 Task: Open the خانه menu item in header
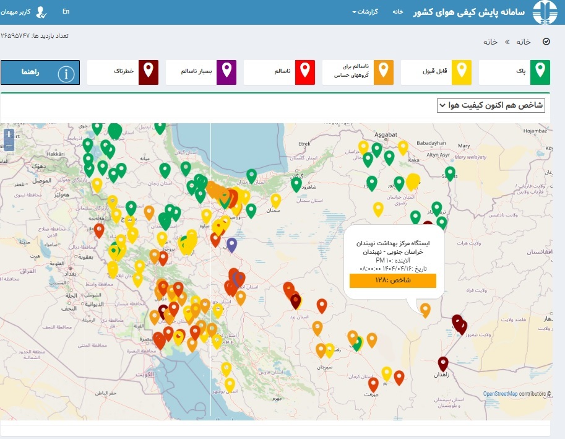(398, 12)
